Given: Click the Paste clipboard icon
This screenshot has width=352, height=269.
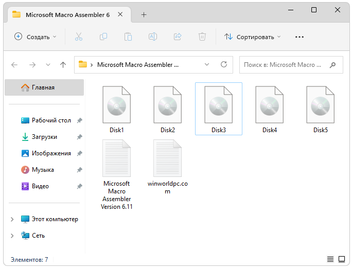Looking at the screenshot, I should pyautogui.click(x=128, y=37).
